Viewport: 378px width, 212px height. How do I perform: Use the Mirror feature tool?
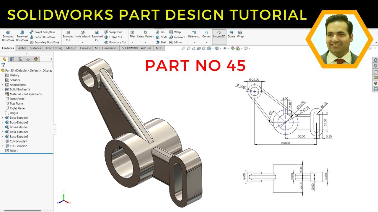pos(176,42)
